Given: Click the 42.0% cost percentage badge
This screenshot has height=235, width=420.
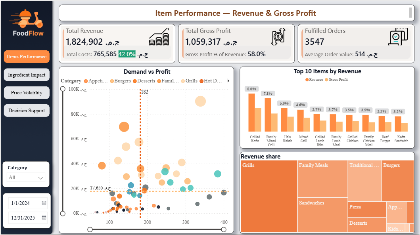Looking at the screenshot, I should [x=127, y=54].
